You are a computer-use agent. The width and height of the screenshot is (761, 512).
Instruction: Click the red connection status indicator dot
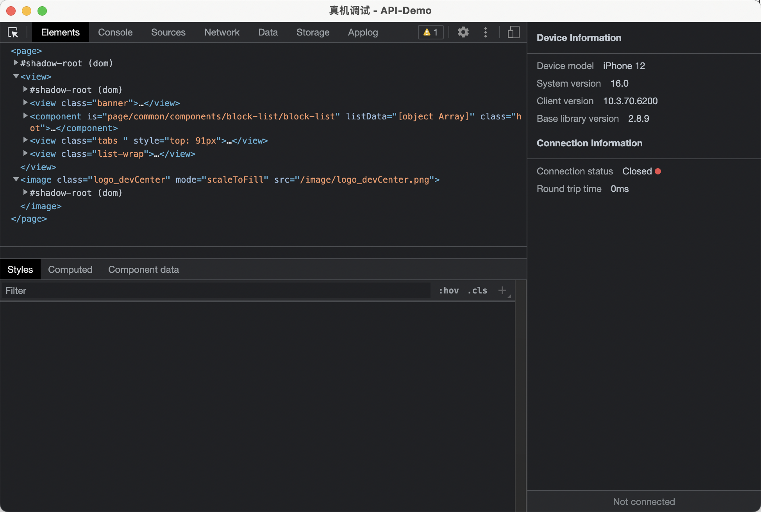pyautogui.click(x=658, y=171)
